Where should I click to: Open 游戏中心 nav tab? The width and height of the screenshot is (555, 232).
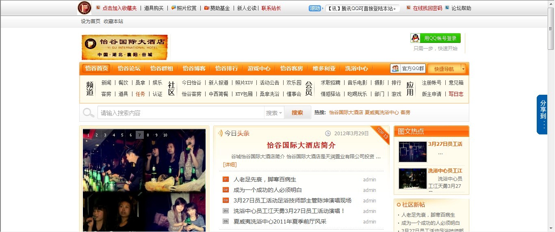[x=259, y=68]
